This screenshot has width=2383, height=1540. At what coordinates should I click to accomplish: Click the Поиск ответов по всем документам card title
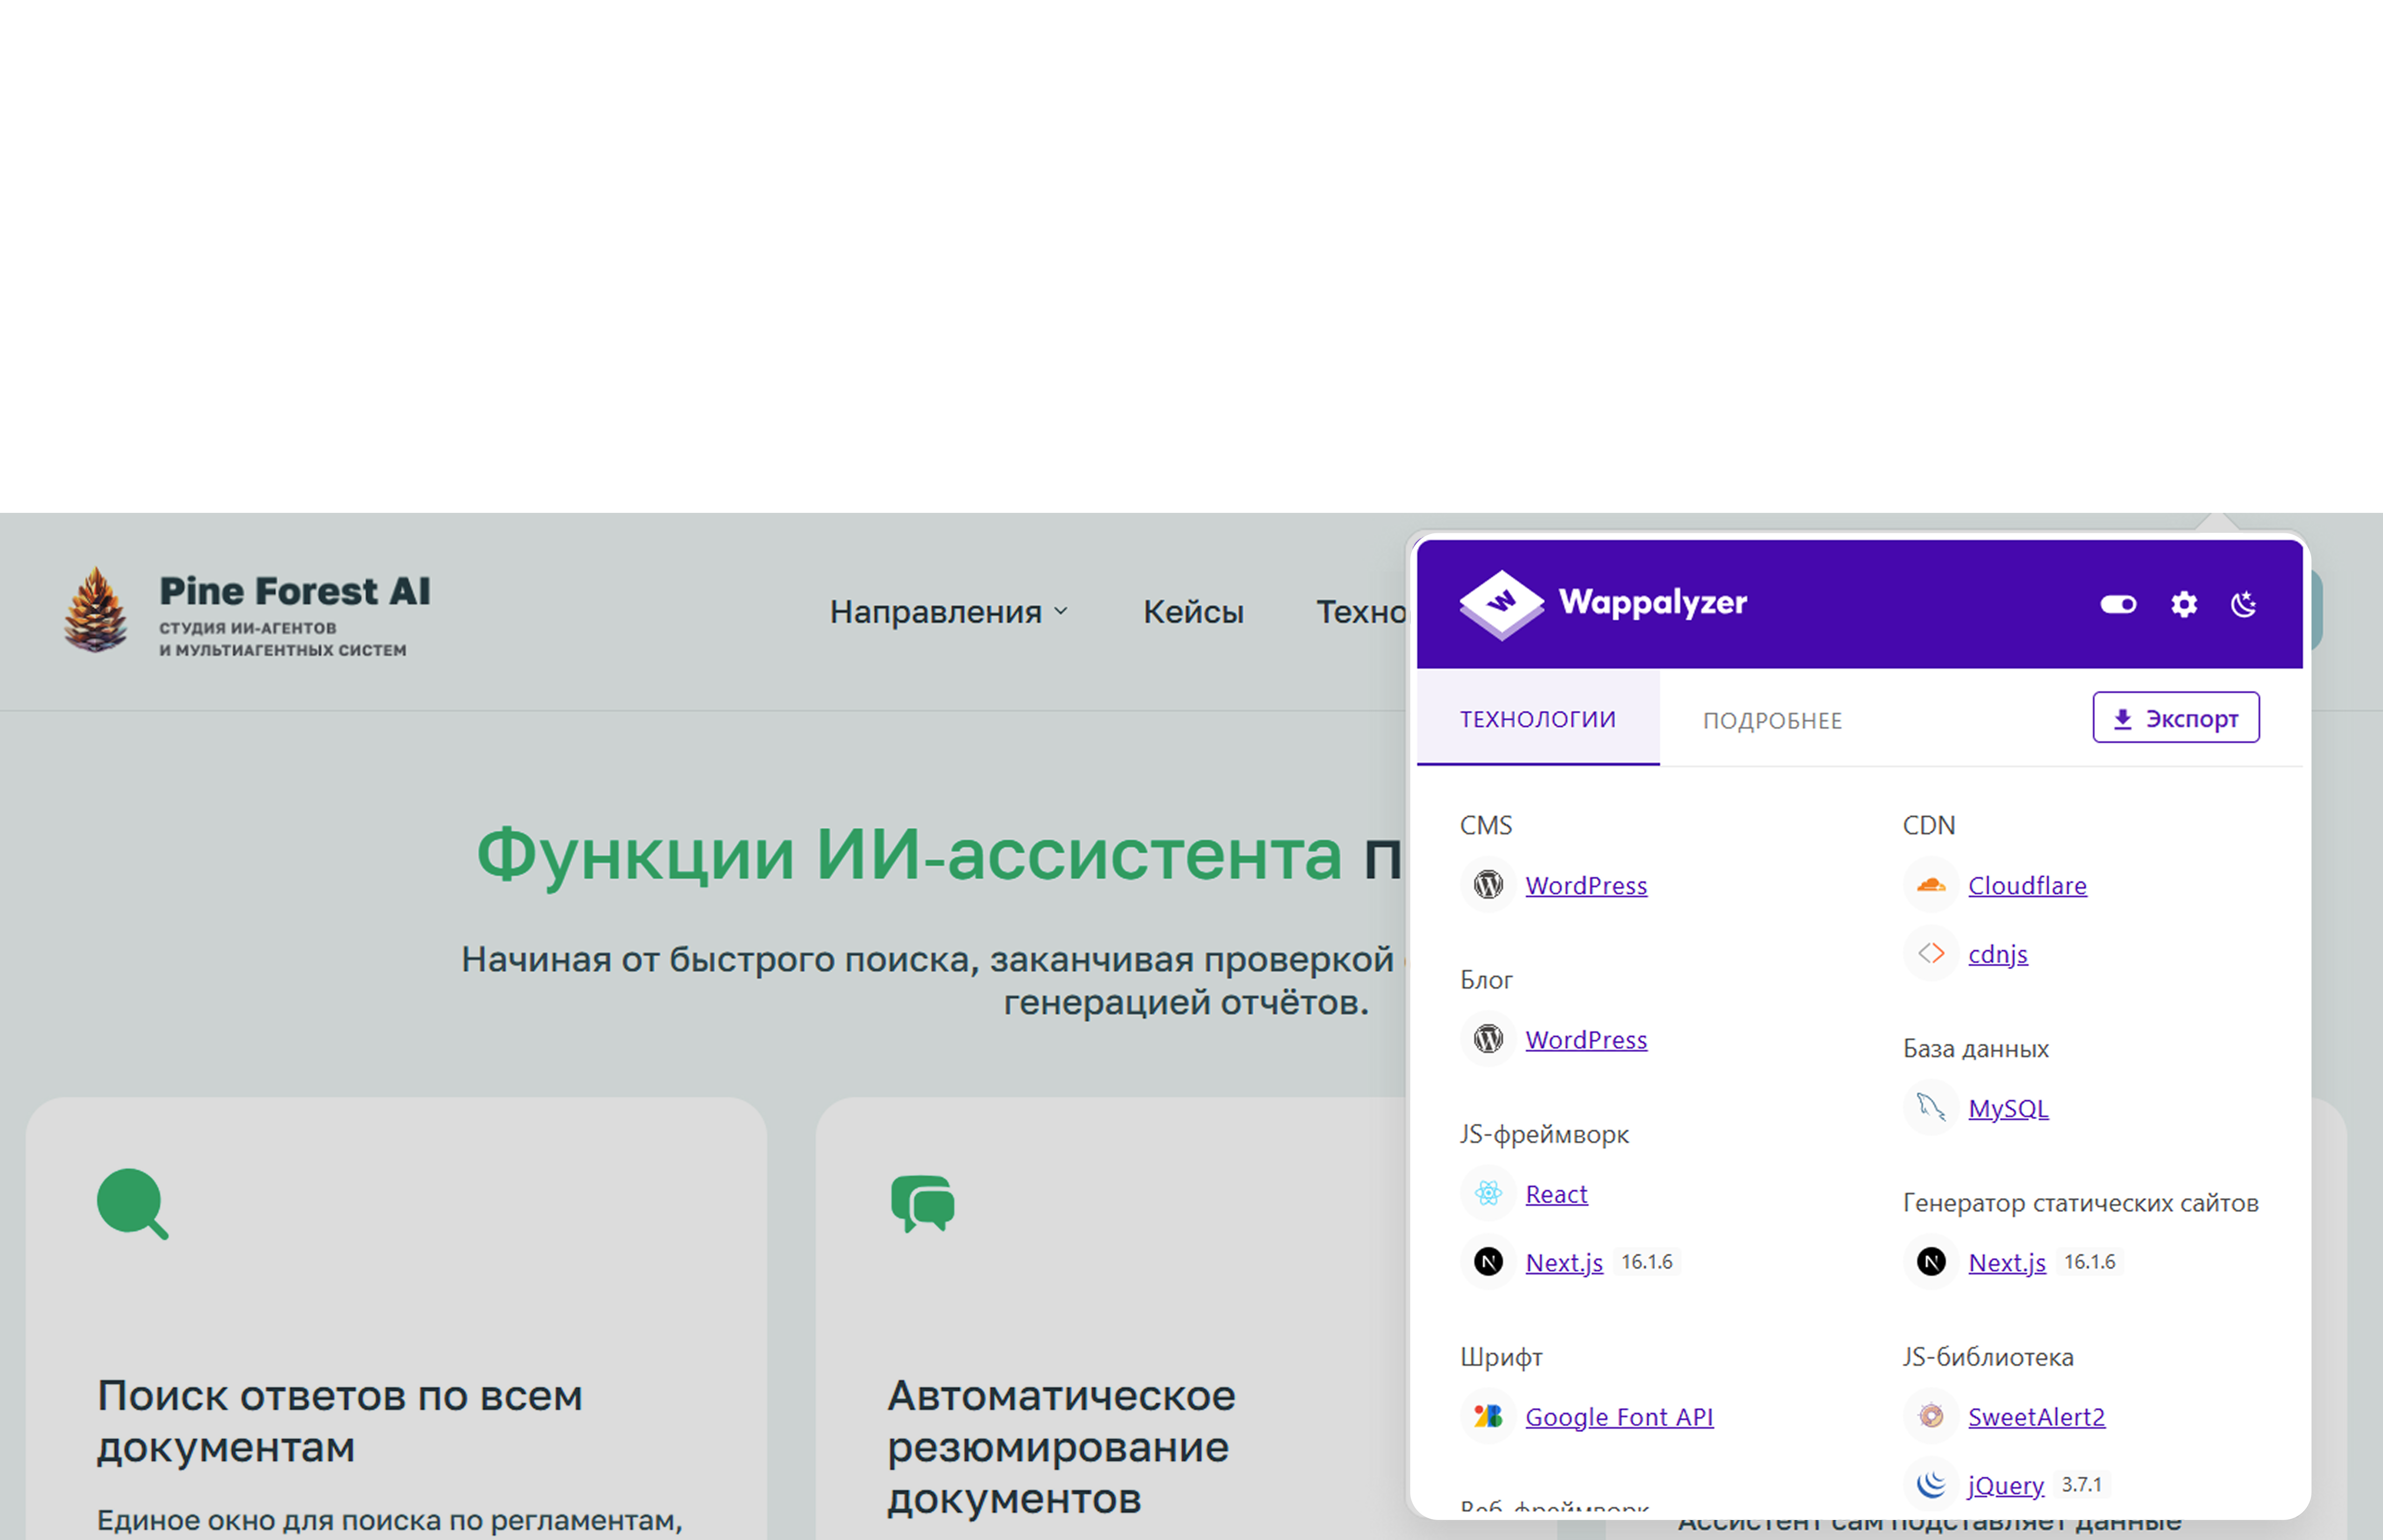[x=340, y=1421]
